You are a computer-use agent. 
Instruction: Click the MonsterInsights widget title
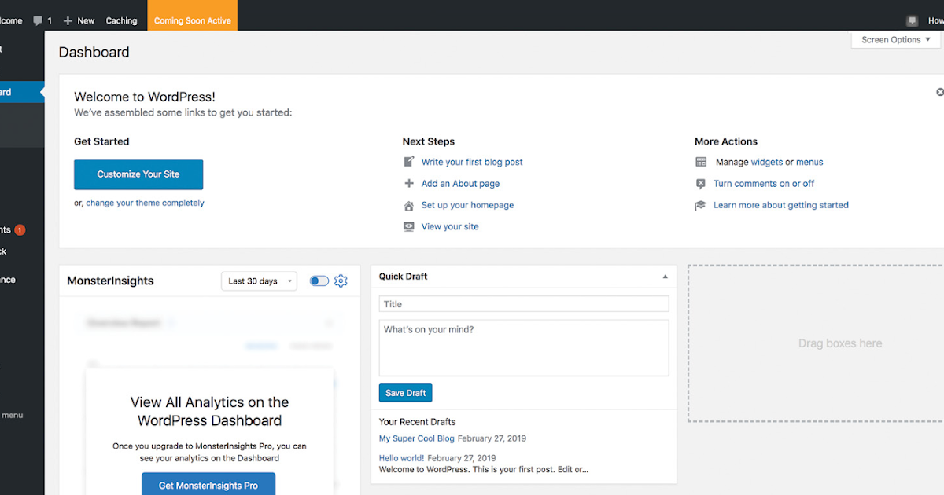[110, 280]
